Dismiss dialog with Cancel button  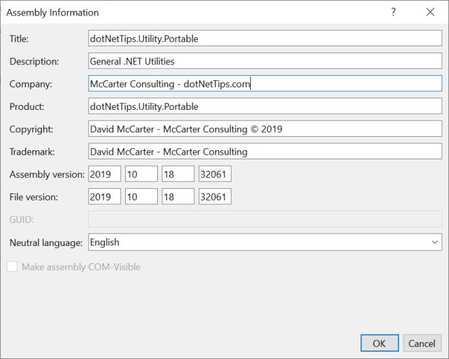coord(422,343)
